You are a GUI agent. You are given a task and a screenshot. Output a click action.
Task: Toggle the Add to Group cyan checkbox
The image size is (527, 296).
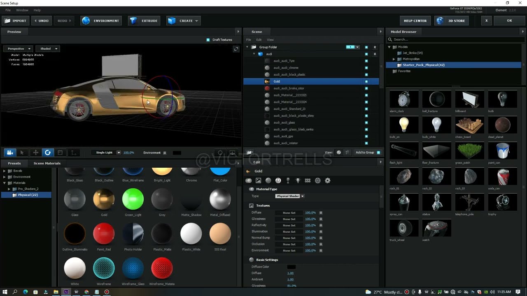coord(379,153)
